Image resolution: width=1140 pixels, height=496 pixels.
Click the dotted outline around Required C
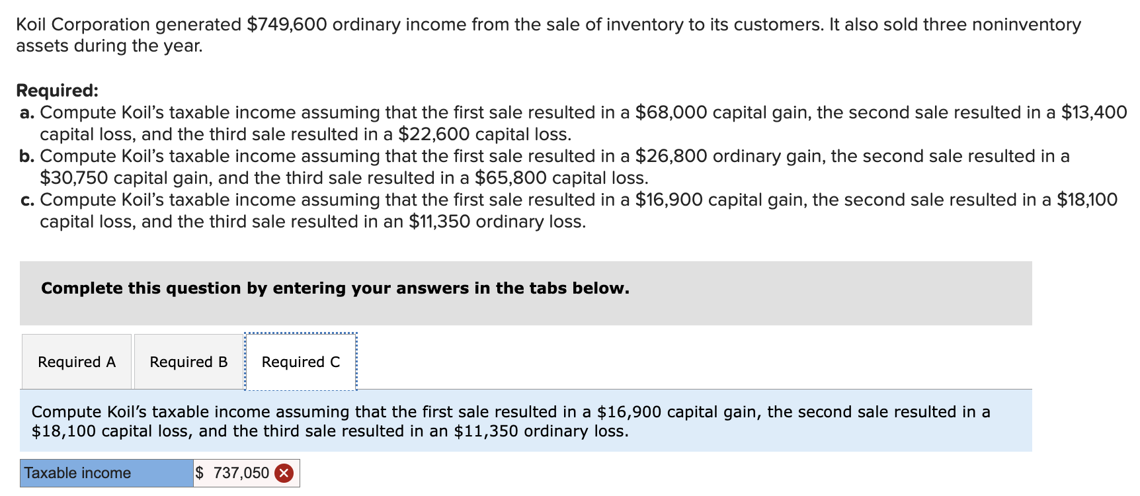tap(300, 333)
